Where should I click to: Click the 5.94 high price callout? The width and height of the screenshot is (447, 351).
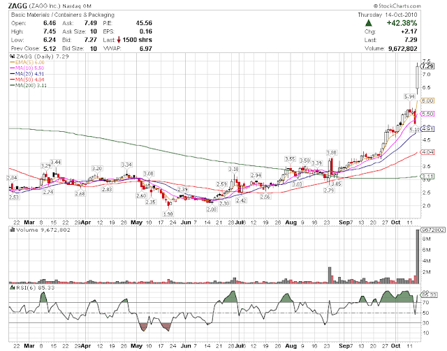409,96
